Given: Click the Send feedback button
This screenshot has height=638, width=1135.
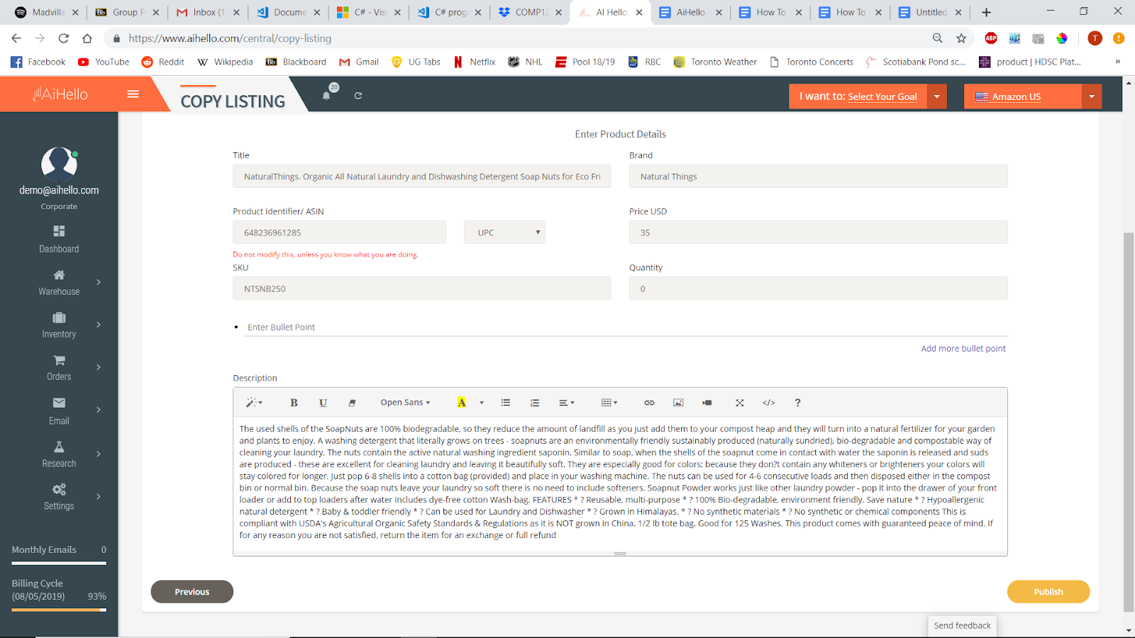Looking at the screenshot, I should point(962,626).
